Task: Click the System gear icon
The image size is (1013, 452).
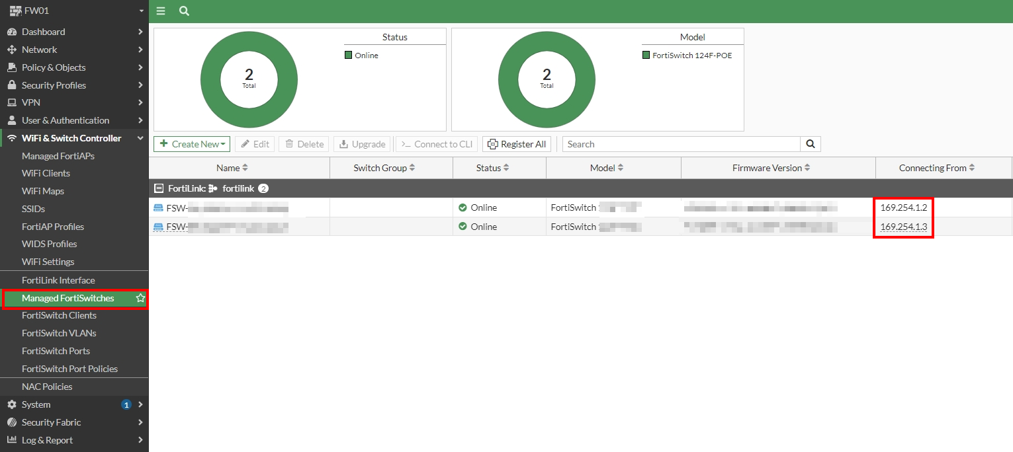Action: coord(11,404)
